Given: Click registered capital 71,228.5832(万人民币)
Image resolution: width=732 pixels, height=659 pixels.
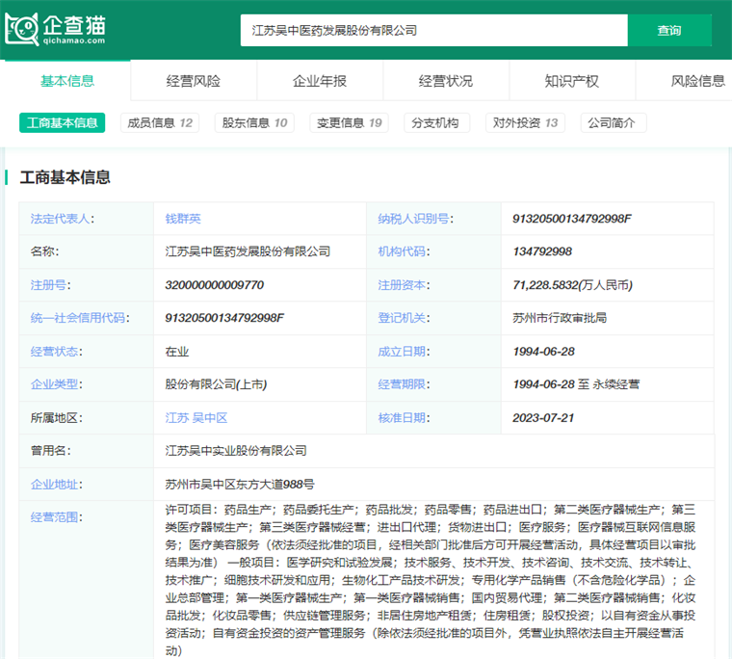Looking at the screenshot, I should pos(573,285).
